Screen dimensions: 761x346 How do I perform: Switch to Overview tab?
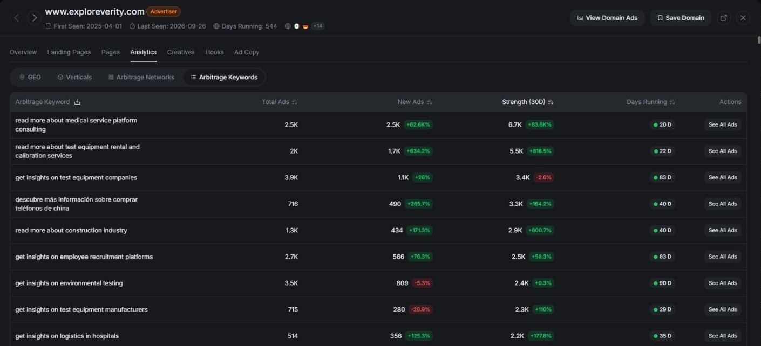click(23, 52)
